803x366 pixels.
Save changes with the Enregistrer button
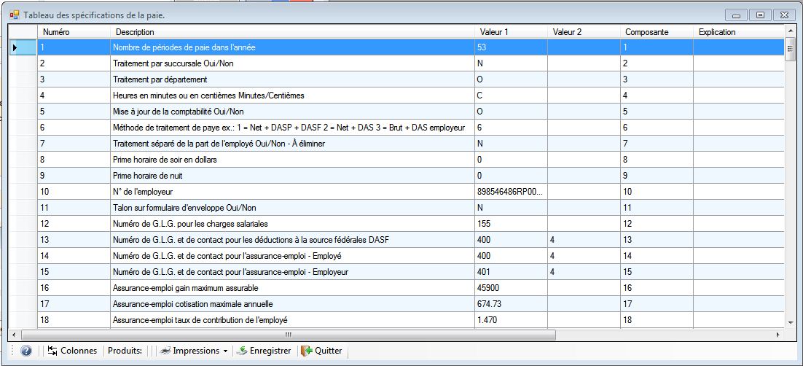(x=263, y=351)
